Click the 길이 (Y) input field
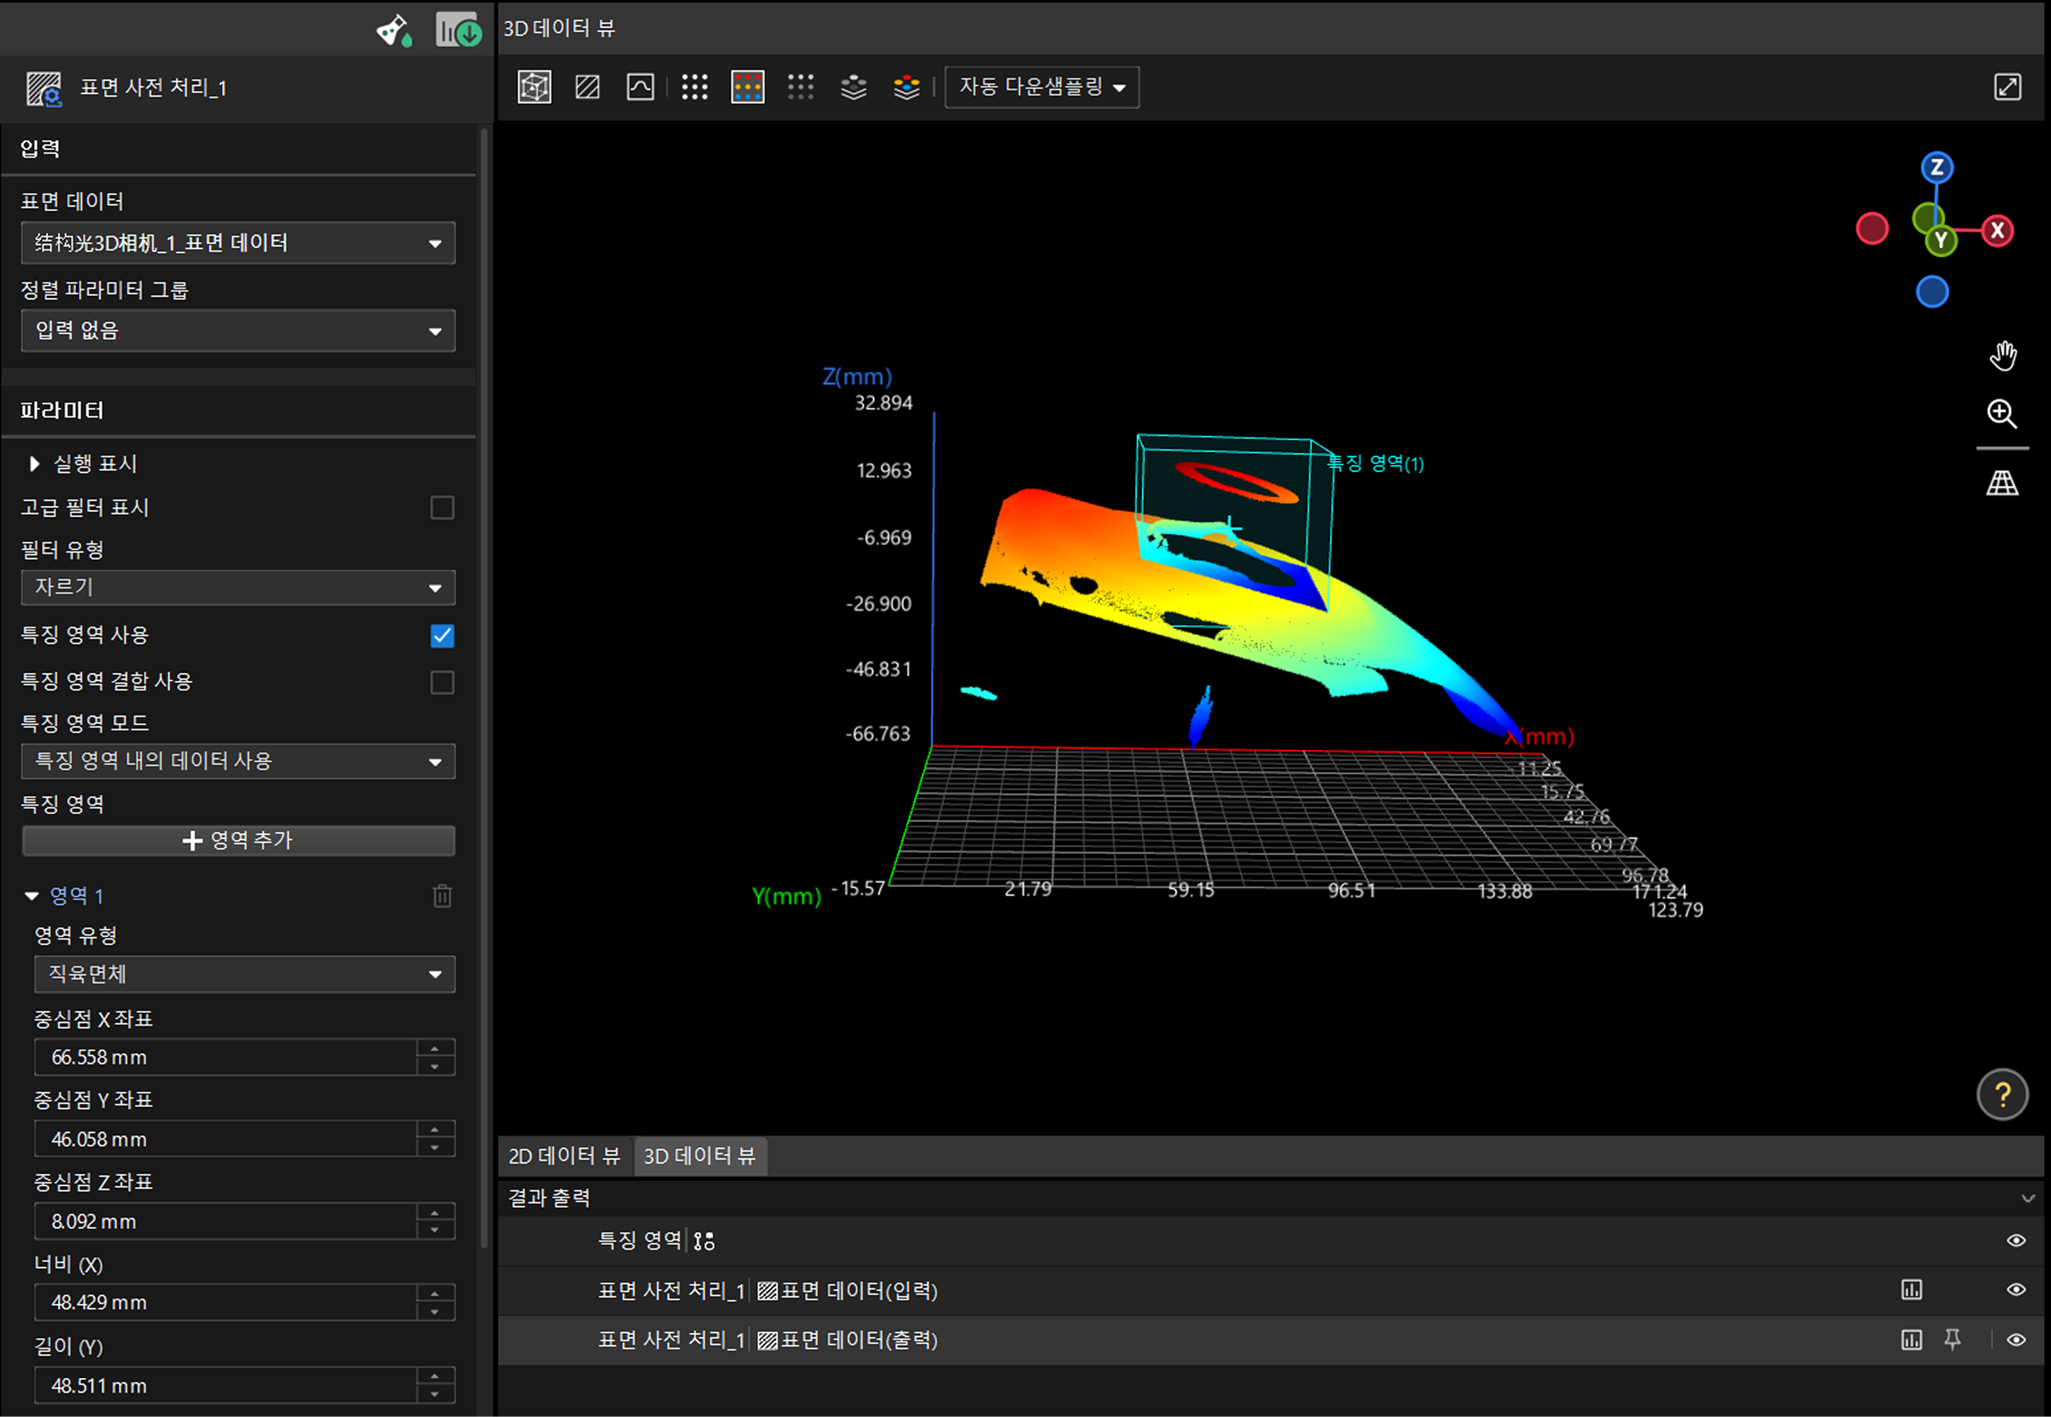 [225, 1386]
